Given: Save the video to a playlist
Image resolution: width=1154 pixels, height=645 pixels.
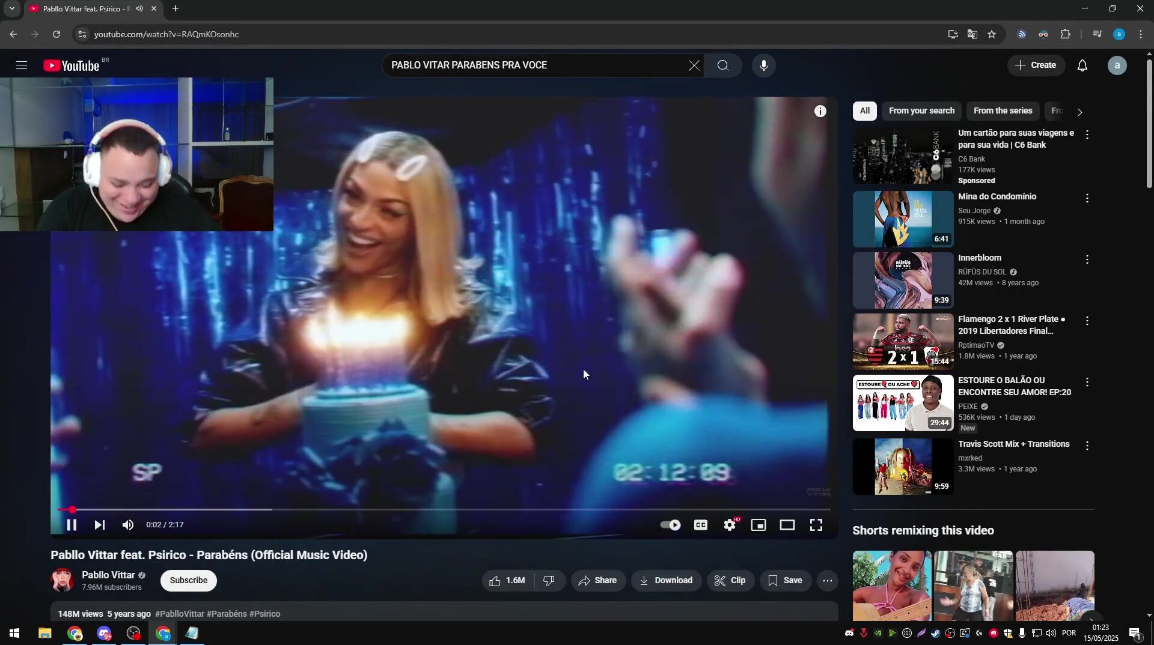Looking at the screenshot, I should [x=785, y=581].
